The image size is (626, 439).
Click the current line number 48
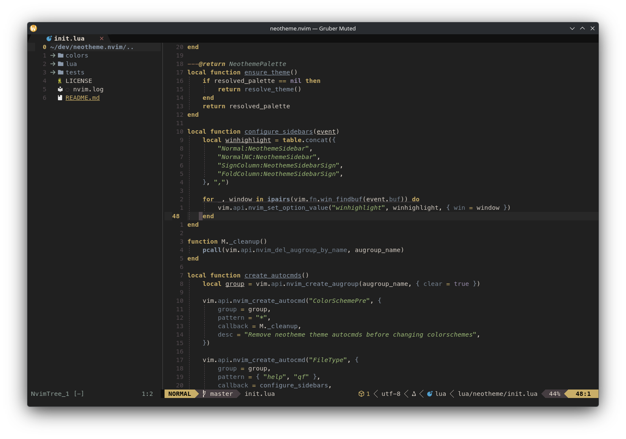176,216
